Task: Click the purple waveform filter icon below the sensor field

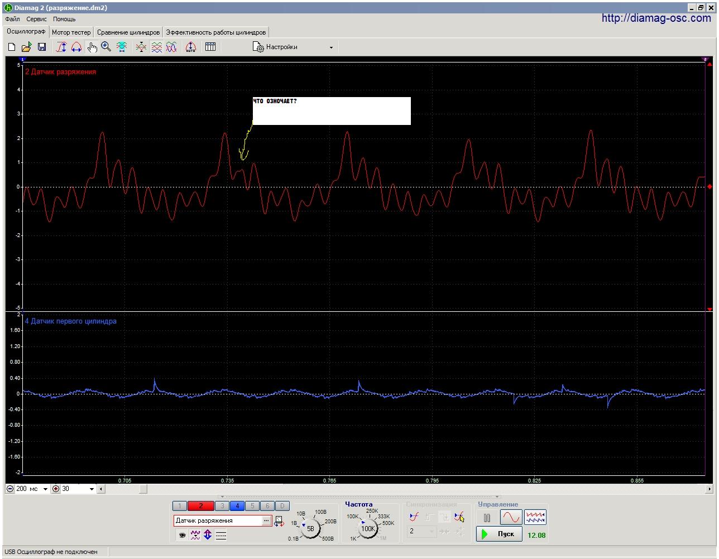Action: [x=195, y=535]
